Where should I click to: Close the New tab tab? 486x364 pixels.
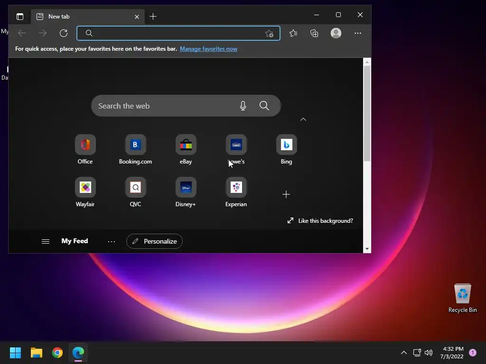point(137,17)
